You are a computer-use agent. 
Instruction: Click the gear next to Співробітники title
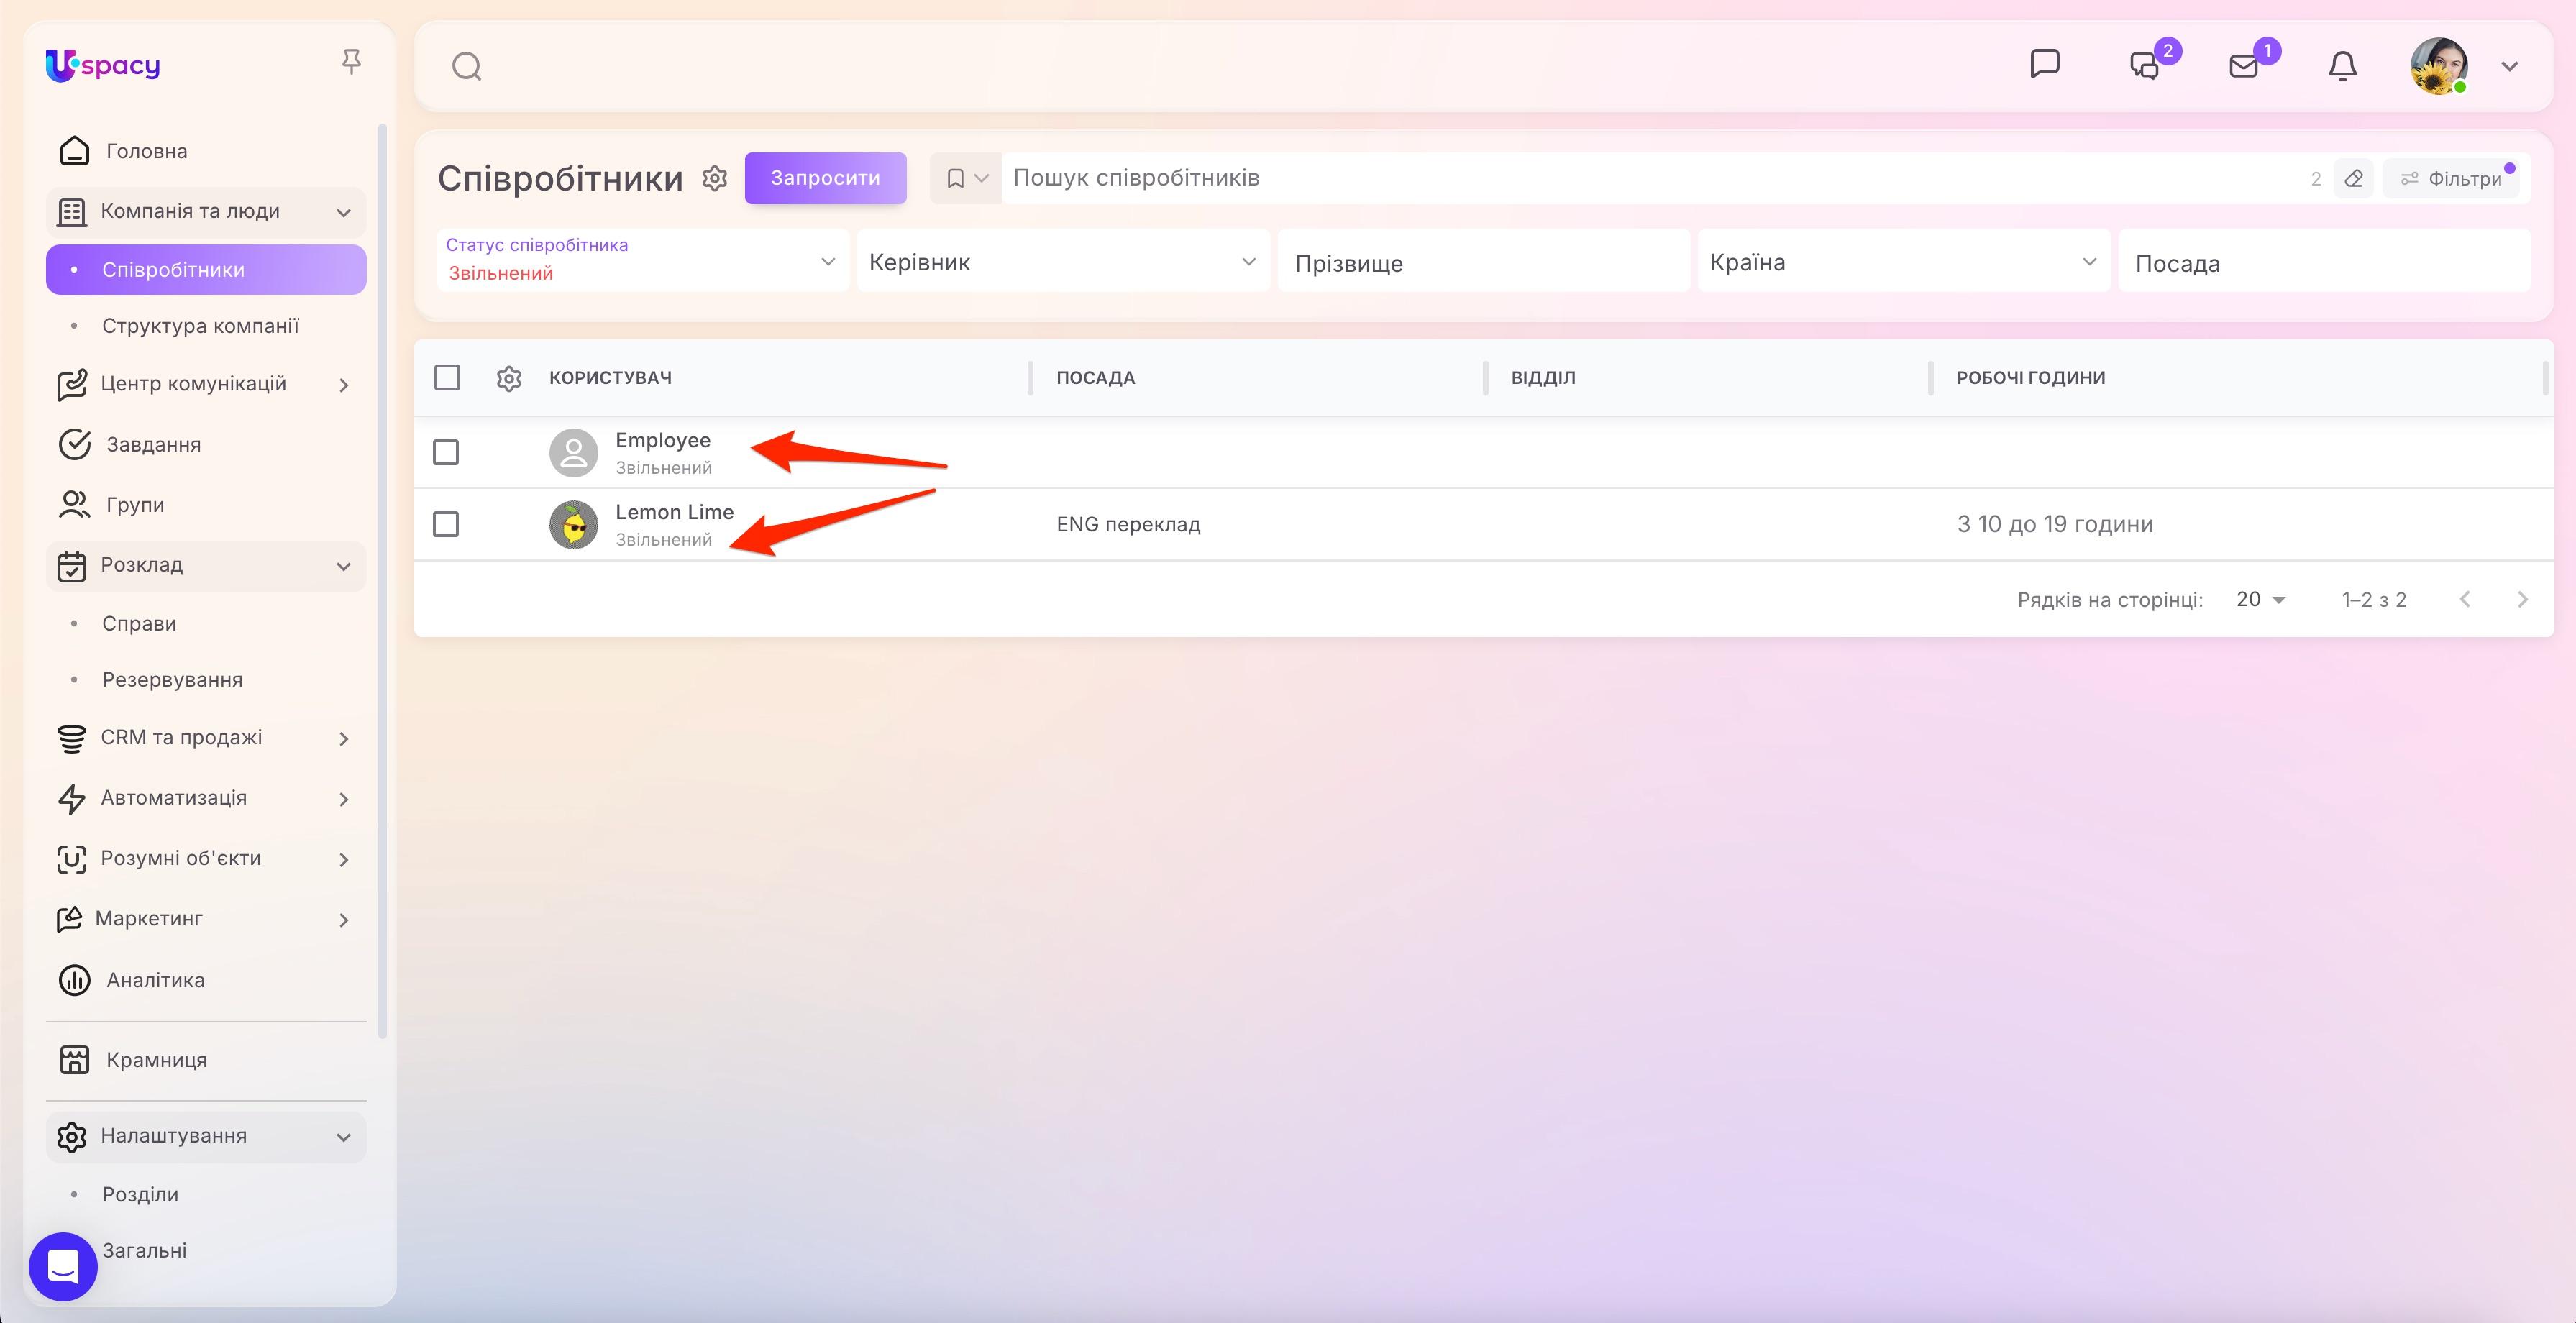coord(714,178)
